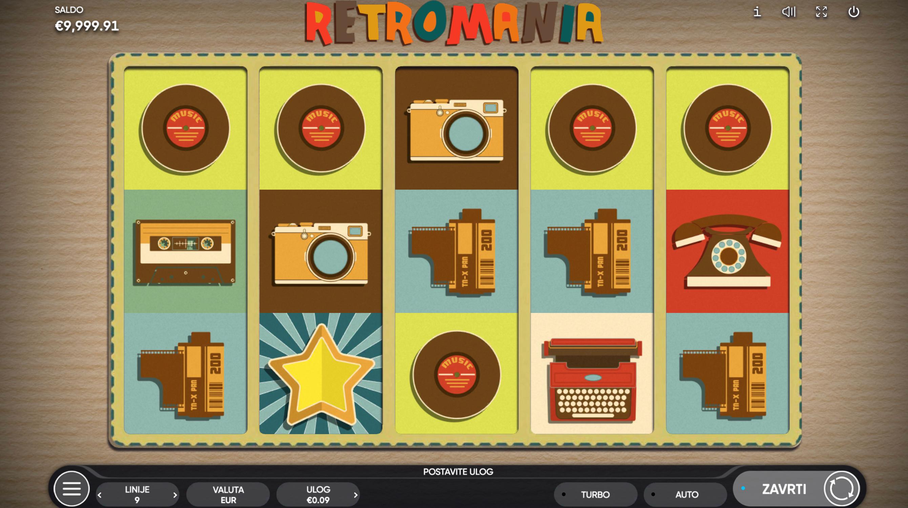This screenshot has height=508, width=908.
Task: Click the cassette tape symbol
Action: 186,252
